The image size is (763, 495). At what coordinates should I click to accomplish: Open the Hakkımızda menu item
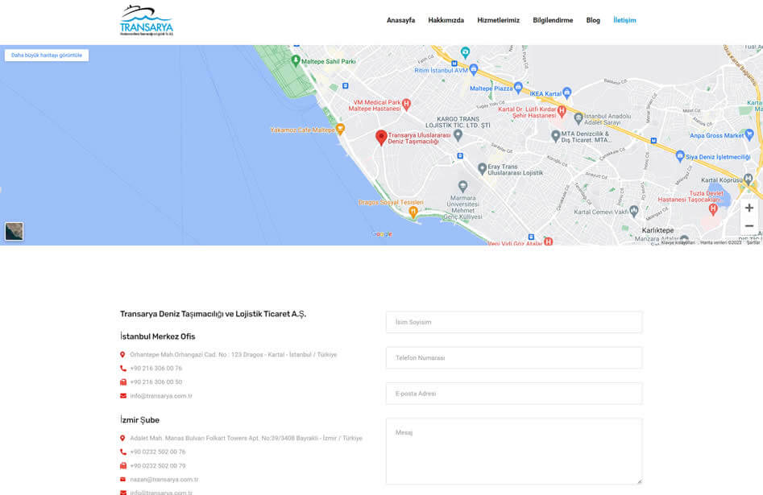(x=446, y=20)
